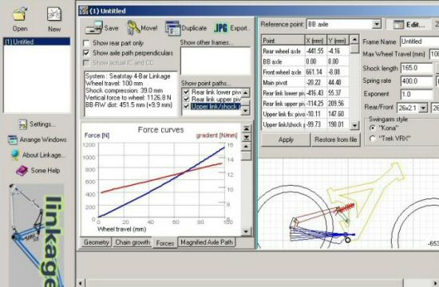Switch to the Geometry tab

pyautogui.click(x=97, y=242)
